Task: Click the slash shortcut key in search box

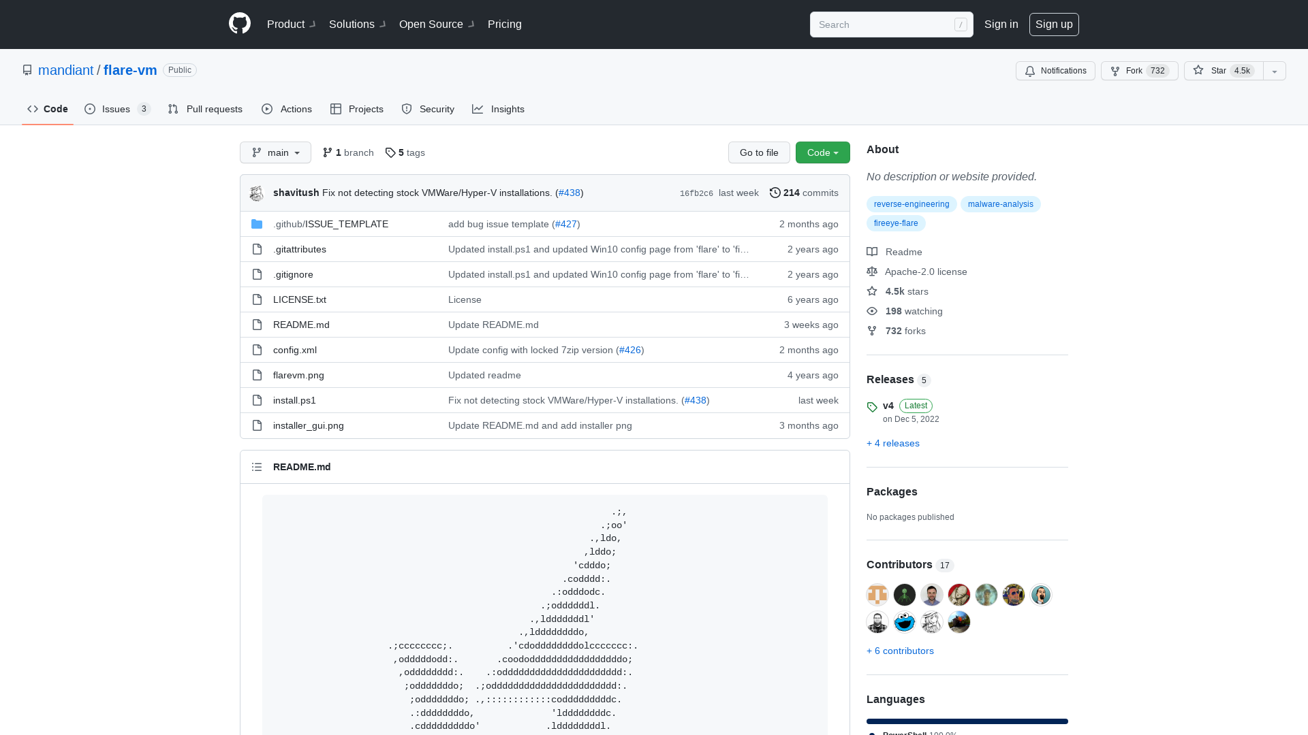Action: pos(961,24)
